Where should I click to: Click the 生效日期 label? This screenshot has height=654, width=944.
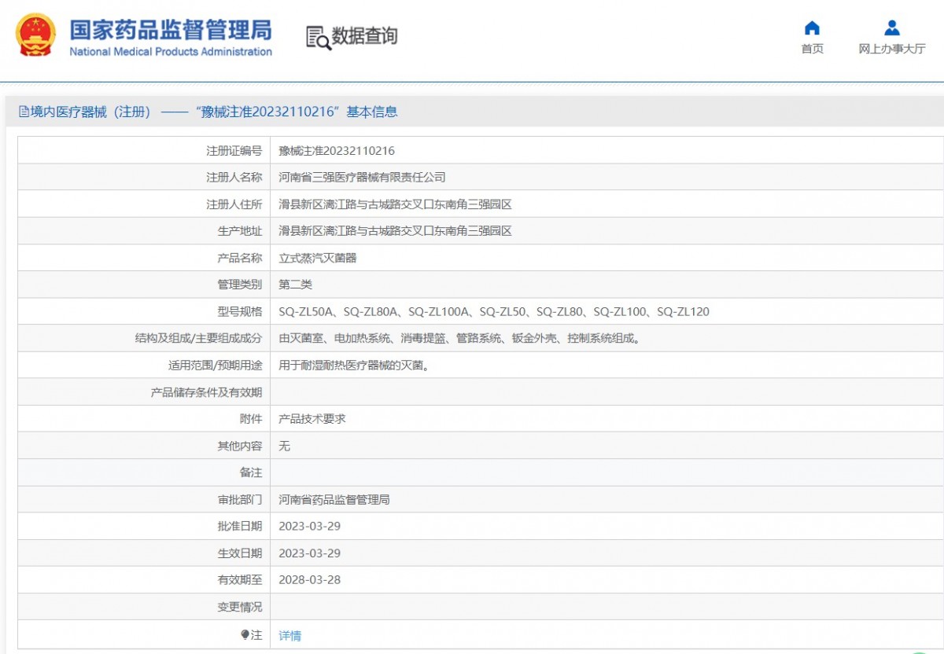point(240,553)
